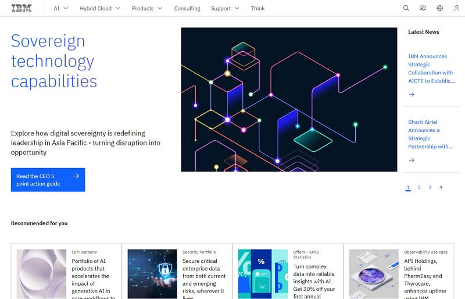The height and width of the screenshot is (299, 465).
Task: Open Secure critical enterprise data card text
Action: pos(204,279)
